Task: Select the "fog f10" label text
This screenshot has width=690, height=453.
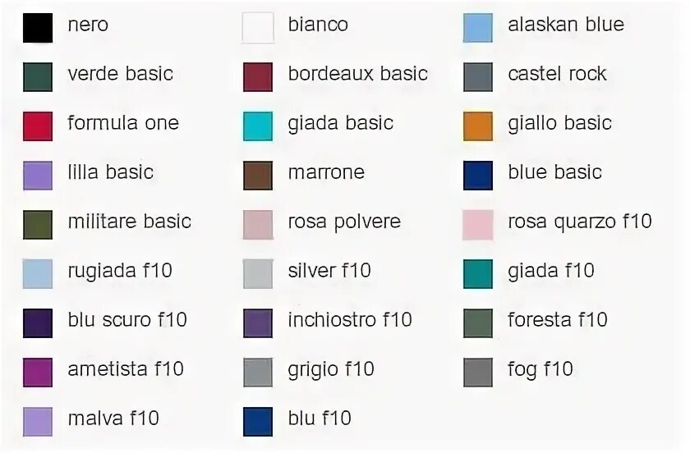Action: 540,369
